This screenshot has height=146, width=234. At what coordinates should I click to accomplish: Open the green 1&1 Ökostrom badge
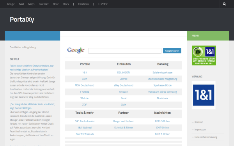pyautogui.click(x=204, y=55)
